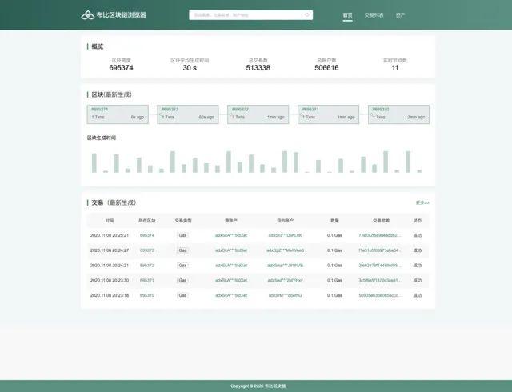Open block 695372 link in transaction table

point(147,266)
